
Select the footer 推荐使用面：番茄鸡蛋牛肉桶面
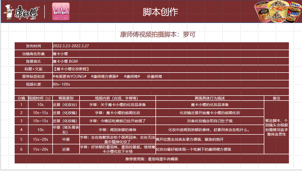tap(152, 159)
